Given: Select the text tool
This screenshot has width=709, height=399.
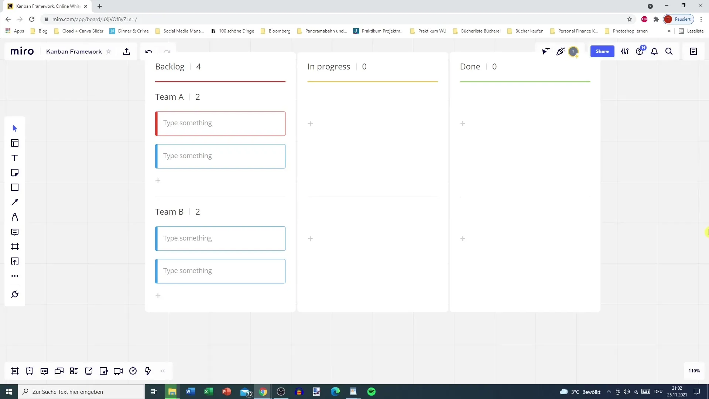Looking at the screenshot, I should [15, 157].
